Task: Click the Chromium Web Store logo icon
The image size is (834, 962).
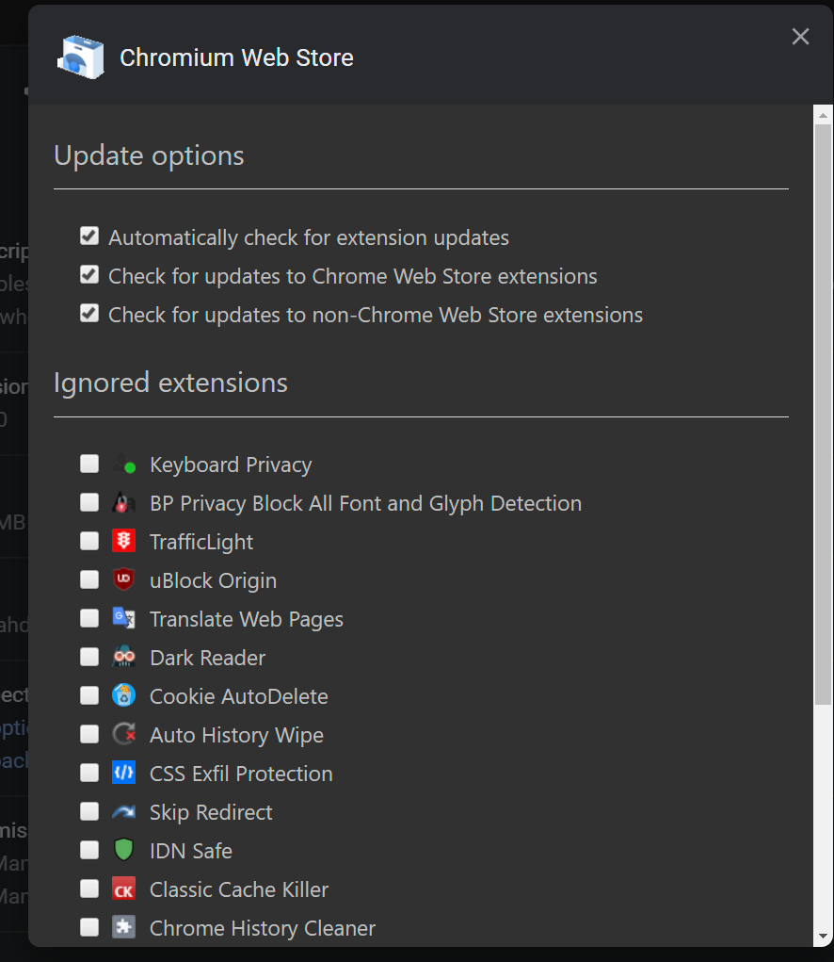Action: click(x=80, y=57)
